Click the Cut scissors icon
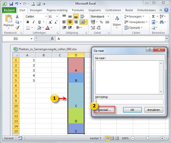Screen dimensions: 171x143 (17, 16)
